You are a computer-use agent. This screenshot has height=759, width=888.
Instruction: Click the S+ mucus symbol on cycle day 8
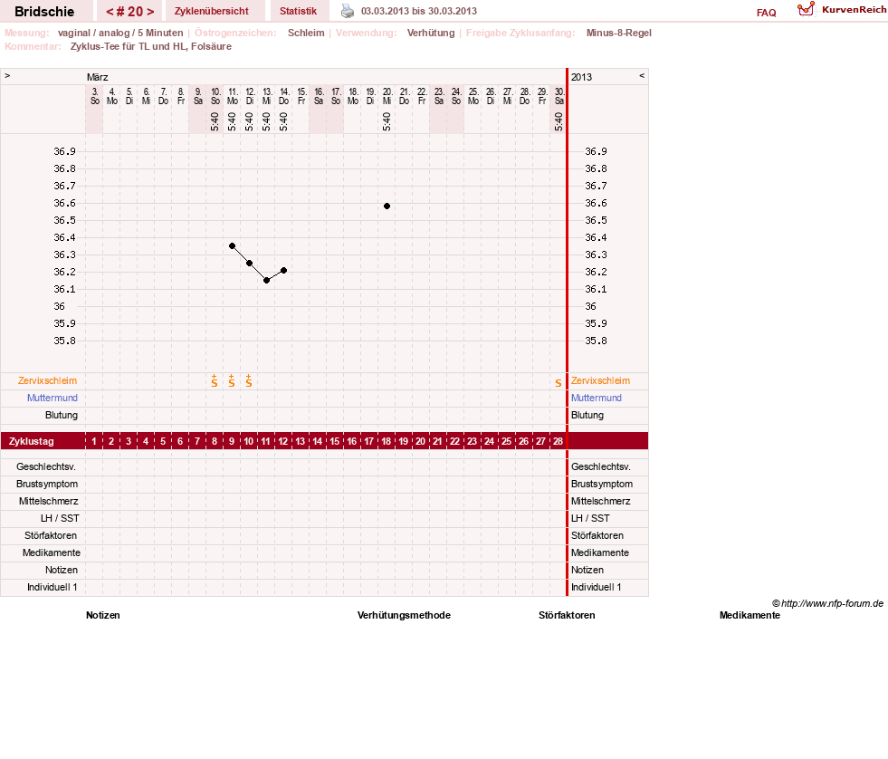pos(214,381)
